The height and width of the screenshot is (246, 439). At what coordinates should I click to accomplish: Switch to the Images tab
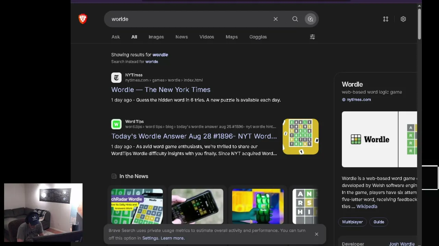tap(156, 37)
